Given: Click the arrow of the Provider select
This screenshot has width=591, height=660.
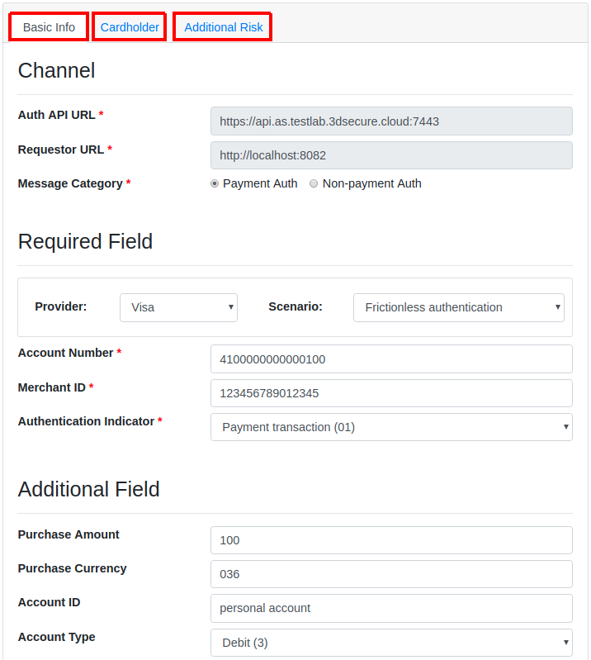Looking at the screenshot, I should point(231,307).
